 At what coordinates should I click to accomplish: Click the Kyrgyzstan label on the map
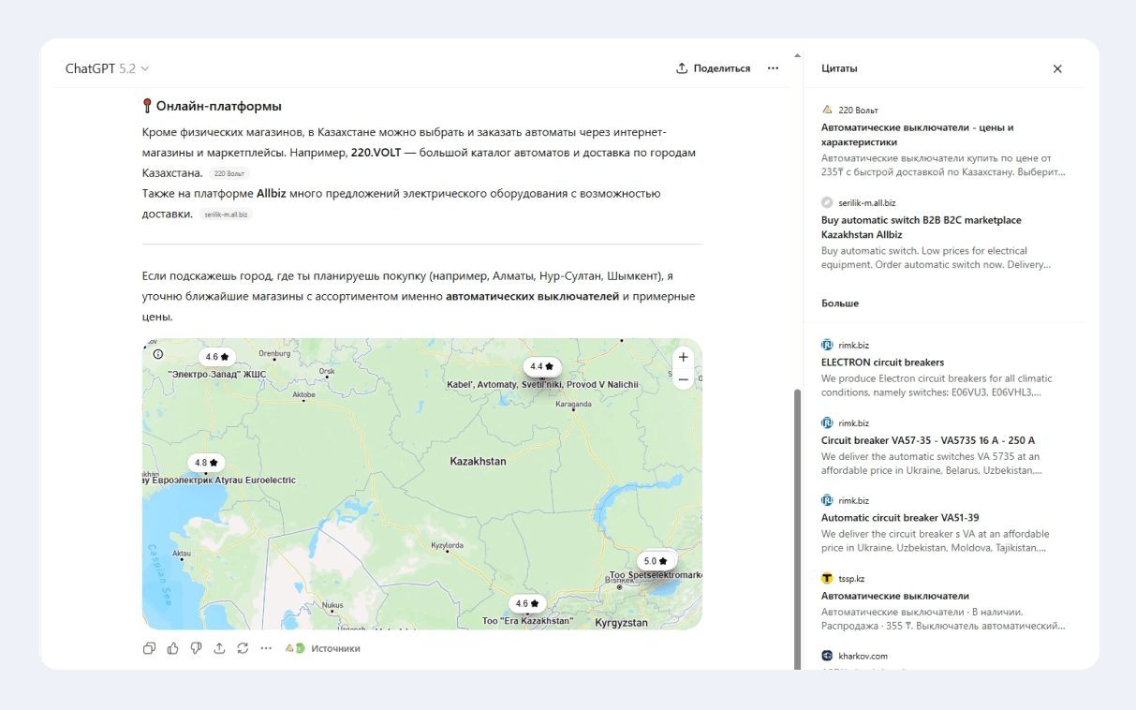point(622,623)
